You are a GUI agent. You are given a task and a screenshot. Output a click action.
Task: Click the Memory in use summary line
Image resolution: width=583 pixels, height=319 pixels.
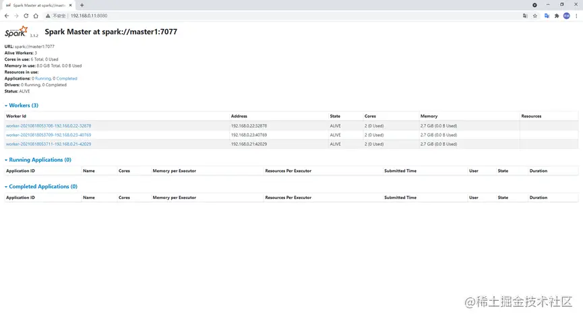(43, 65)
